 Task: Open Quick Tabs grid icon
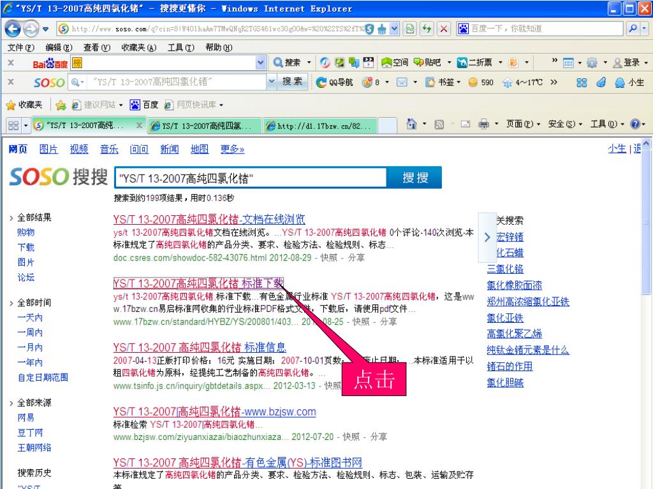[x=13, y=125]
